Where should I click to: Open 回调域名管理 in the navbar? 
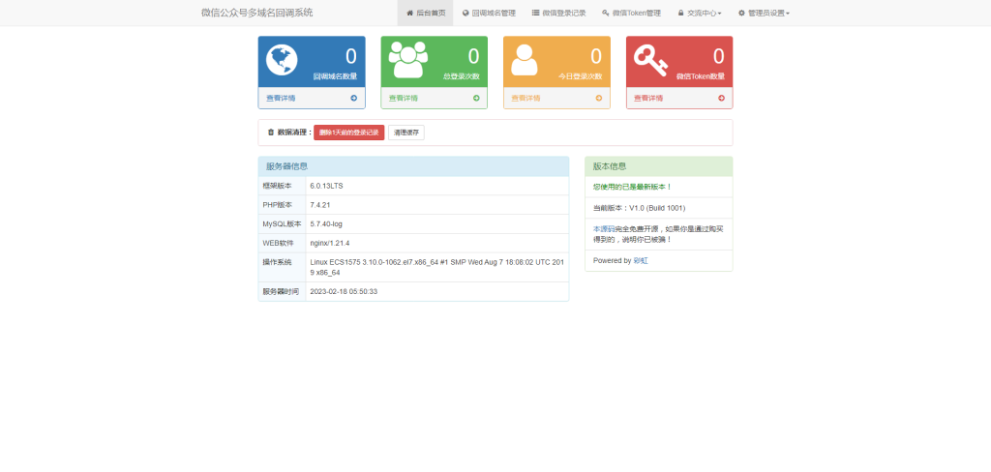coord(489,14)
